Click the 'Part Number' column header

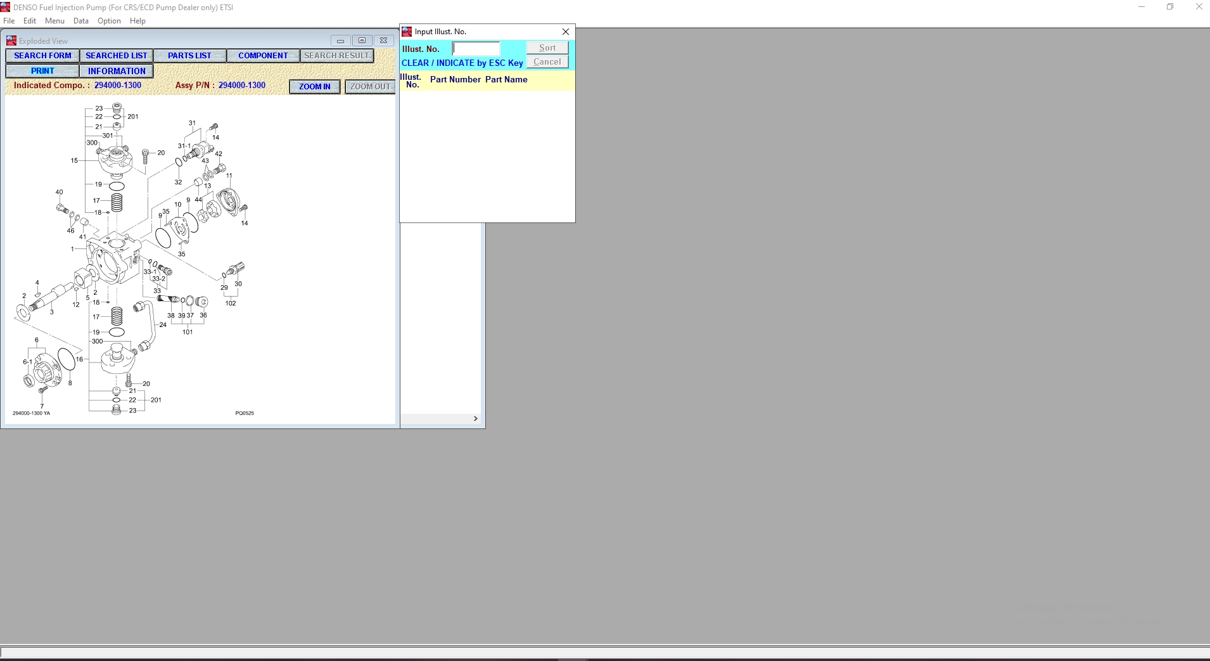(455, 80)
